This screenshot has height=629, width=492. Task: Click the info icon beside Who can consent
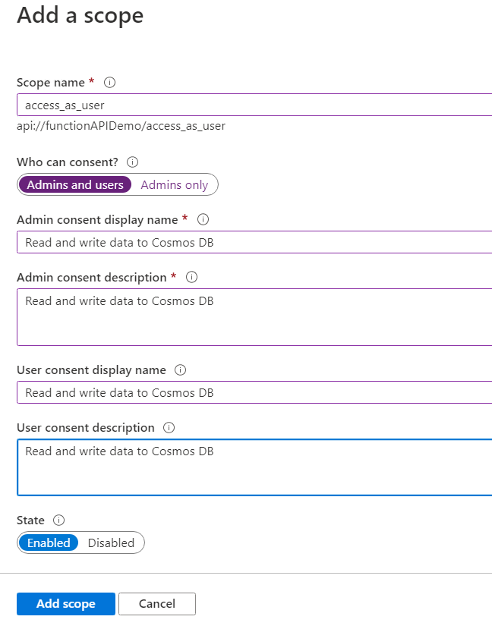[132, 162]
